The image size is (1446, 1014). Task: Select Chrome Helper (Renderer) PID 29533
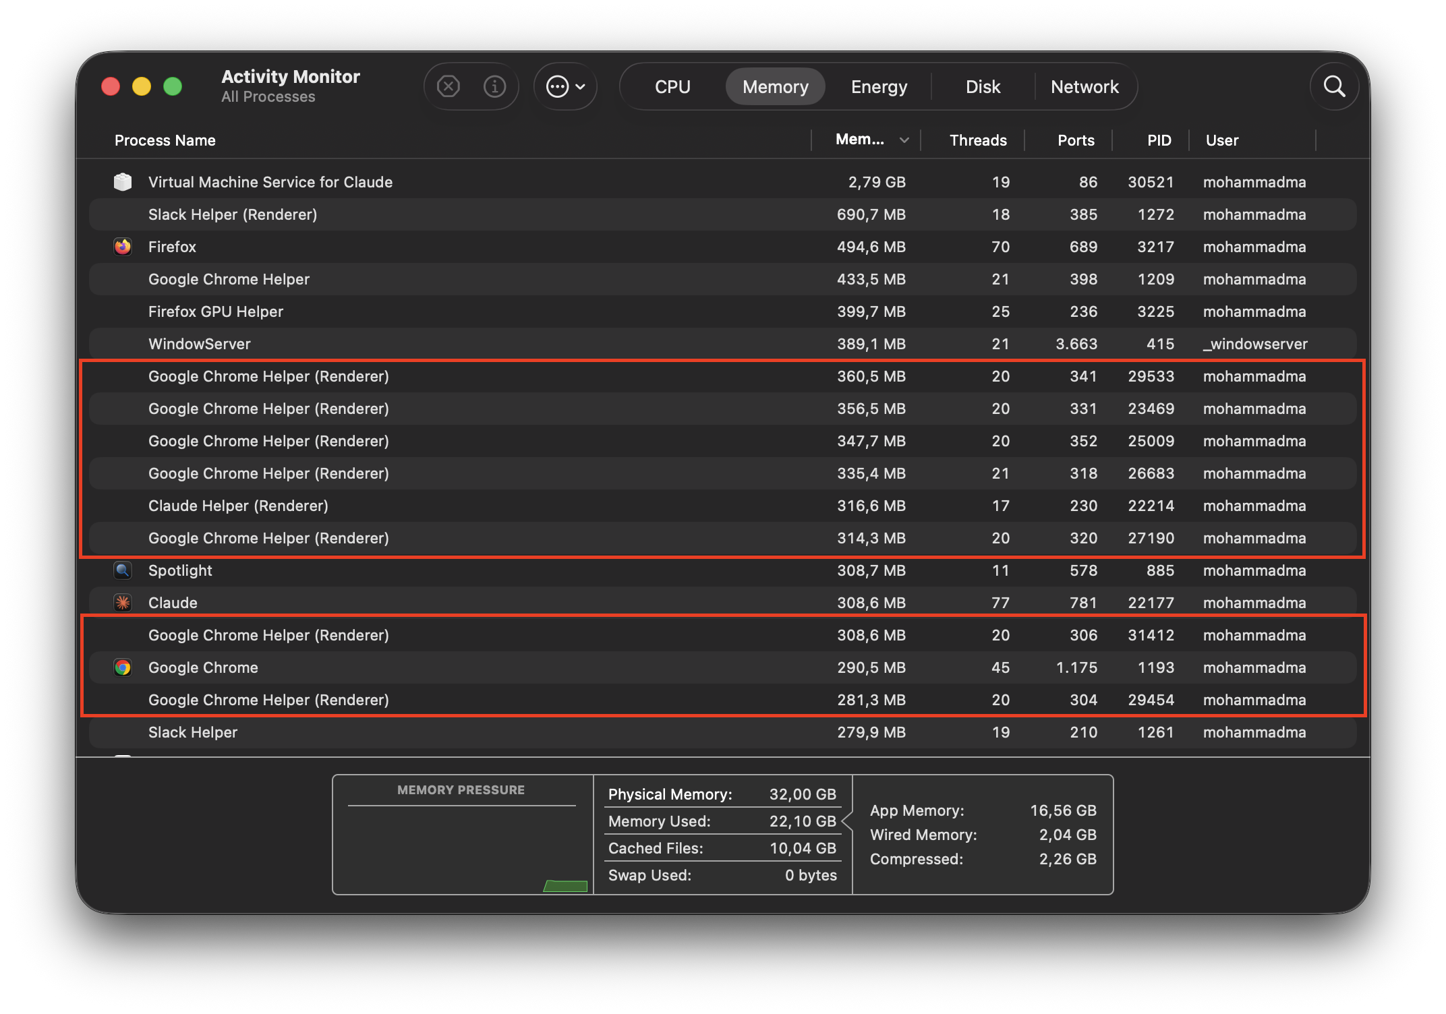[x=723, y=376]
